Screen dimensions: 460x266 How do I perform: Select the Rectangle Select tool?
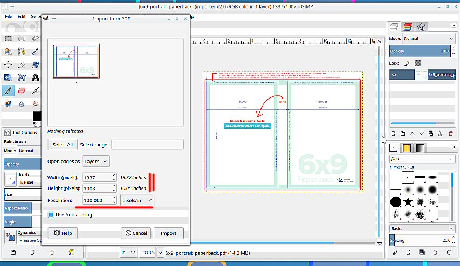click(8, 39)
